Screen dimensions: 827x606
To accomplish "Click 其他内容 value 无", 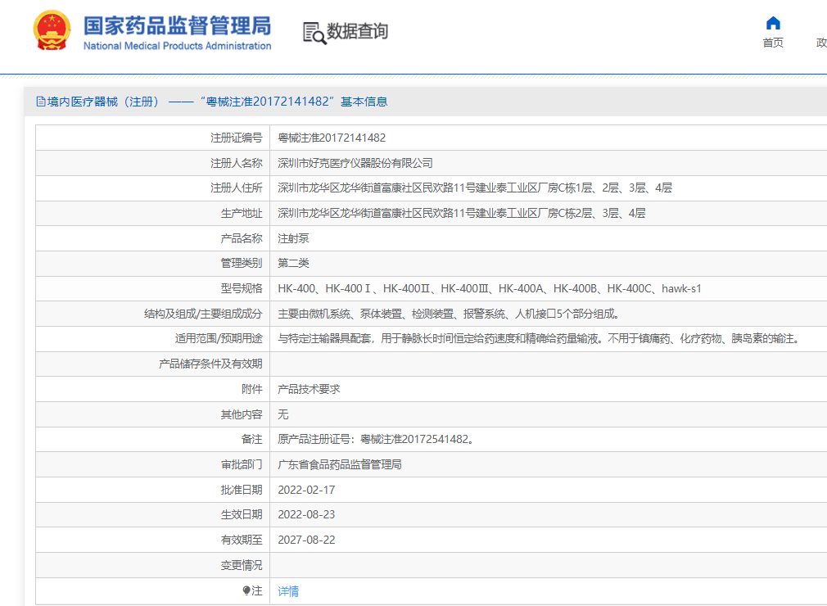I will (x=283, y=414).
